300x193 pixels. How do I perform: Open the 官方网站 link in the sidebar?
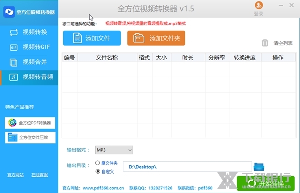tap(15, 175)
